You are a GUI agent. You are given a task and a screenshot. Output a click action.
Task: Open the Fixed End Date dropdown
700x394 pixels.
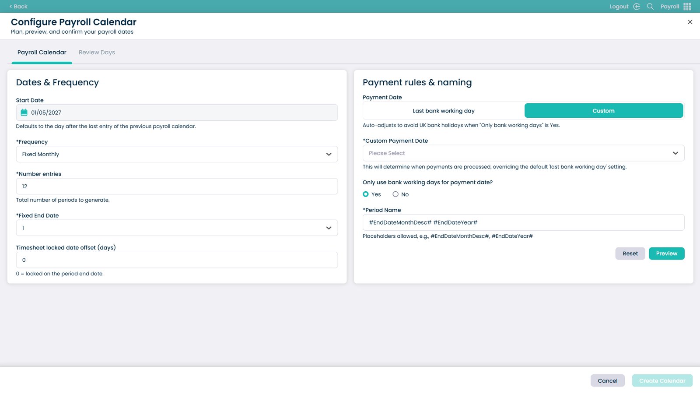coord(177,228)
